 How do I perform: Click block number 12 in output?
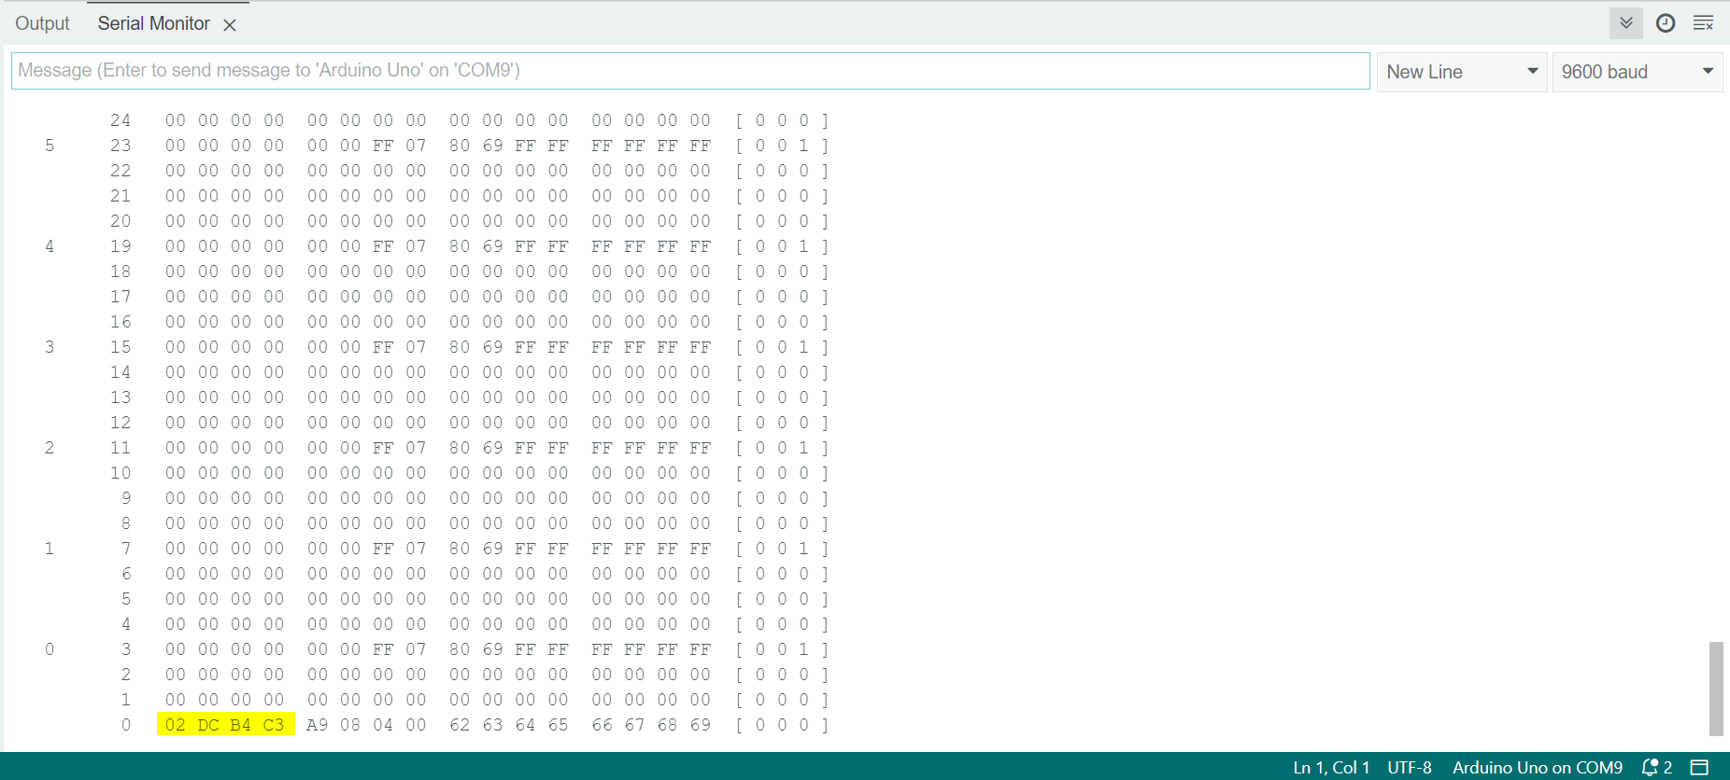click(x=121, y=423)
